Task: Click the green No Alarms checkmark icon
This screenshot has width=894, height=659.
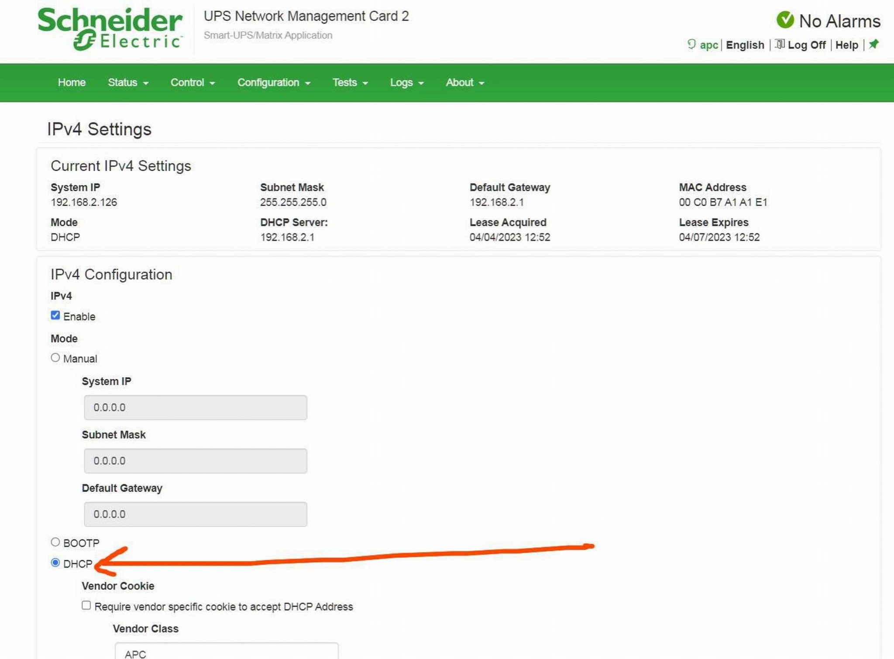Action: coord(785,20)
